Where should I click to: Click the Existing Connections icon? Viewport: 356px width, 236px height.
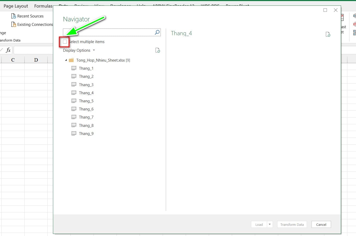coord(14,25)
